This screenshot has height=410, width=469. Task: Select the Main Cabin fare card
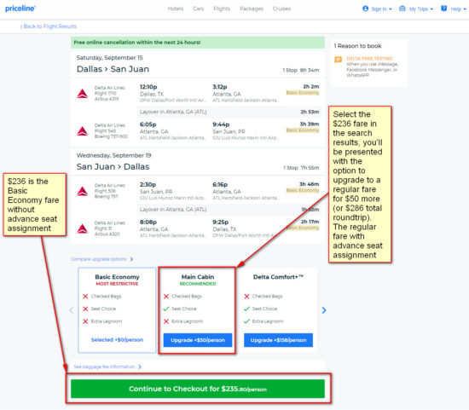pos(198,310)
